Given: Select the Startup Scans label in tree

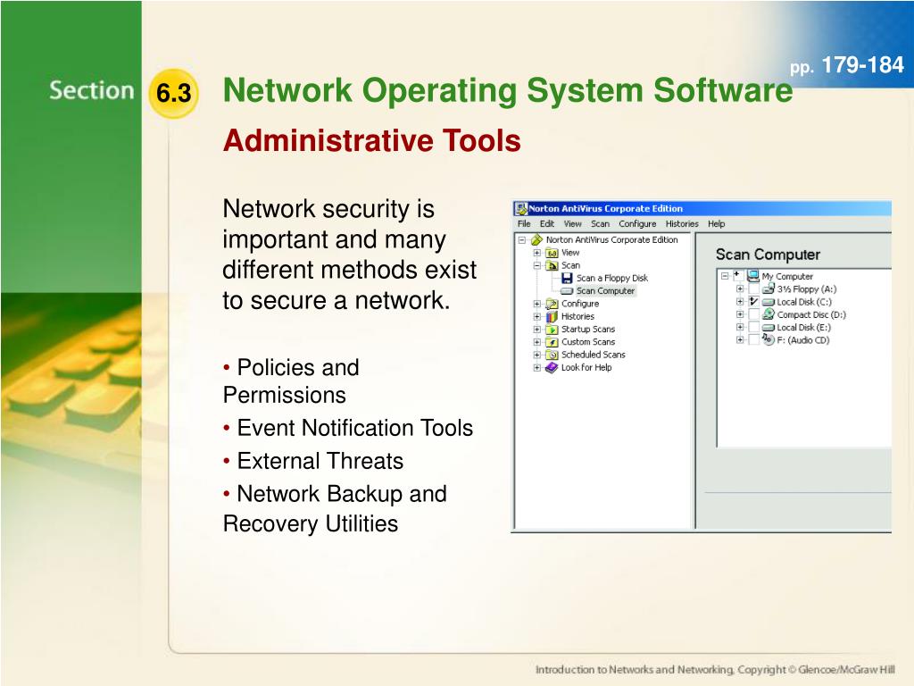Looking at the screenshot, I should (587, 330).
